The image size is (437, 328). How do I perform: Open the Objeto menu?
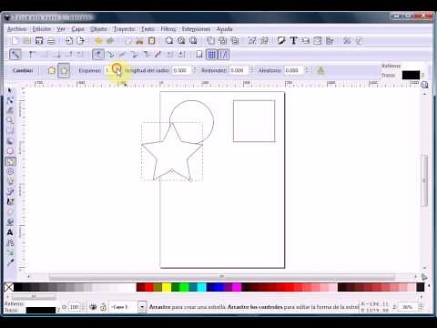[98, 29]
